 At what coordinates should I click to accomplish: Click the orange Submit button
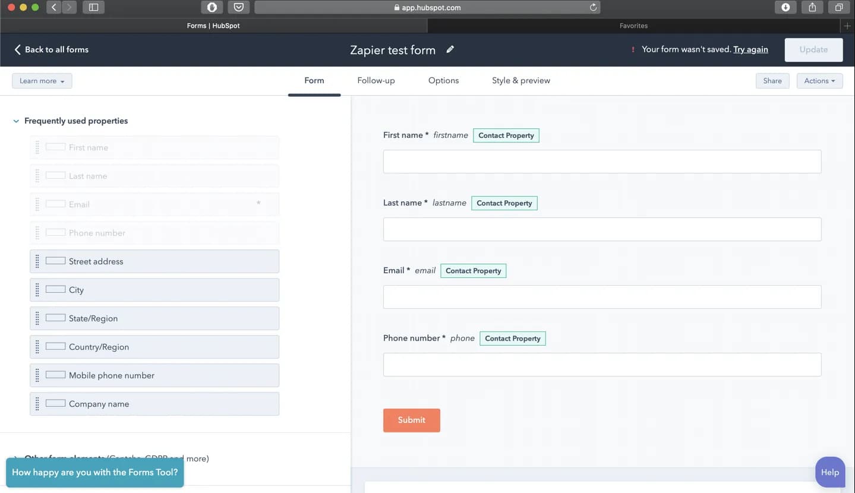pos(412,420)
